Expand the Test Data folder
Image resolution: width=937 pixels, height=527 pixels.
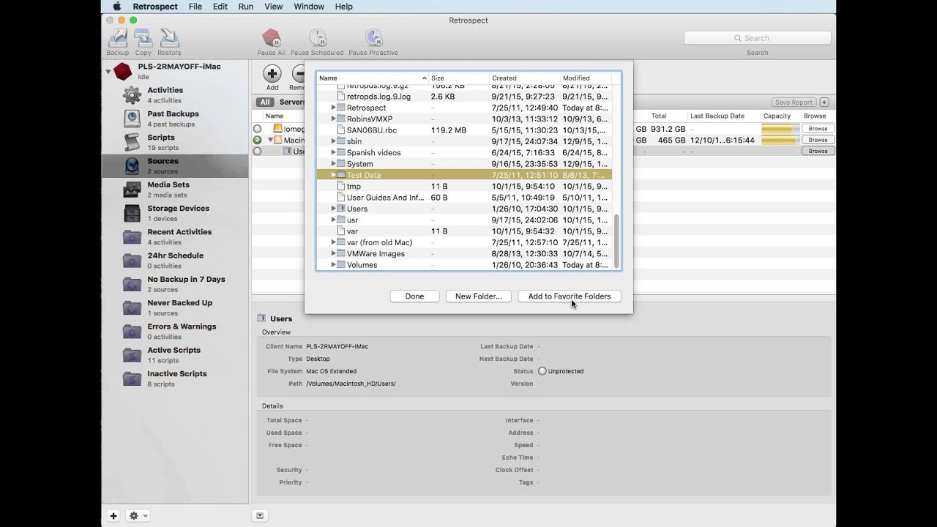pyautogui.click(x=333, y=175)
